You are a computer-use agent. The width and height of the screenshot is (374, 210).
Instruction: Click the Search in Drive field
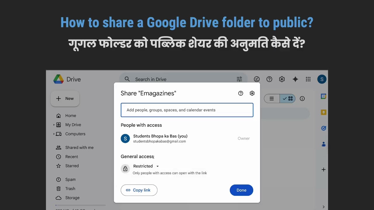tap(183, 79)
